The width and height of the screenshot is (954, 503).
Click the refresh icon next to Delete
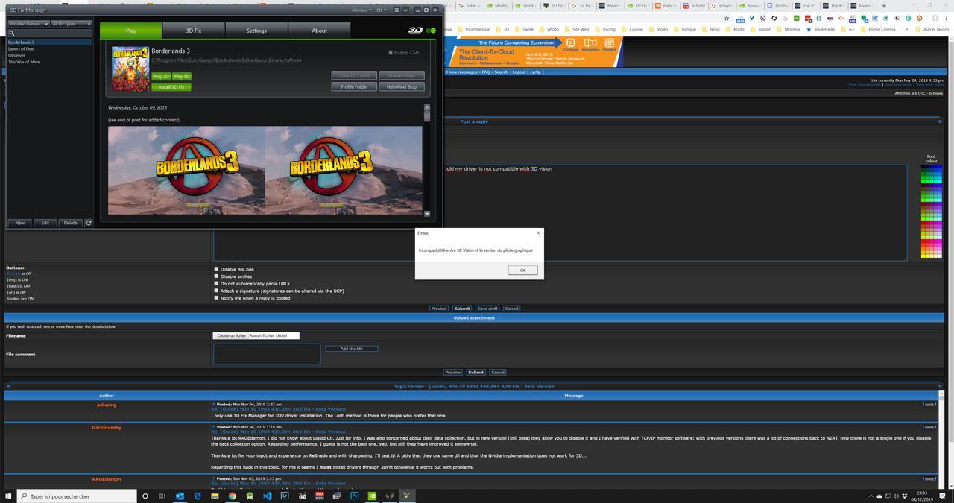click(x=89, y=223)
